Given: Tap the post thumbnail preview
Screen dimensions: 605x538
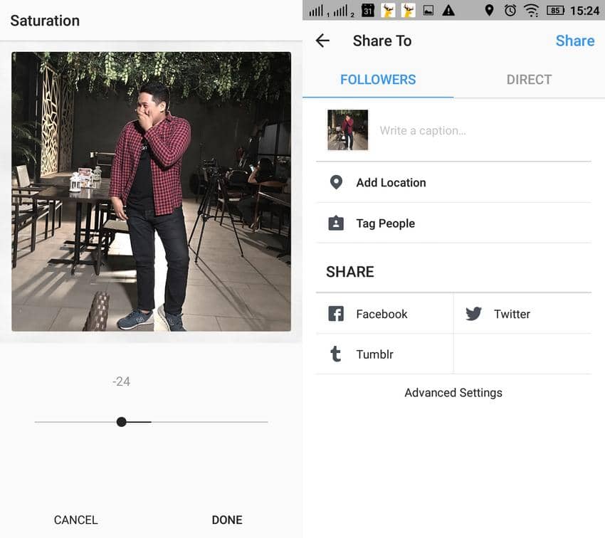Looking at the screenshot, I should point(347,130).
